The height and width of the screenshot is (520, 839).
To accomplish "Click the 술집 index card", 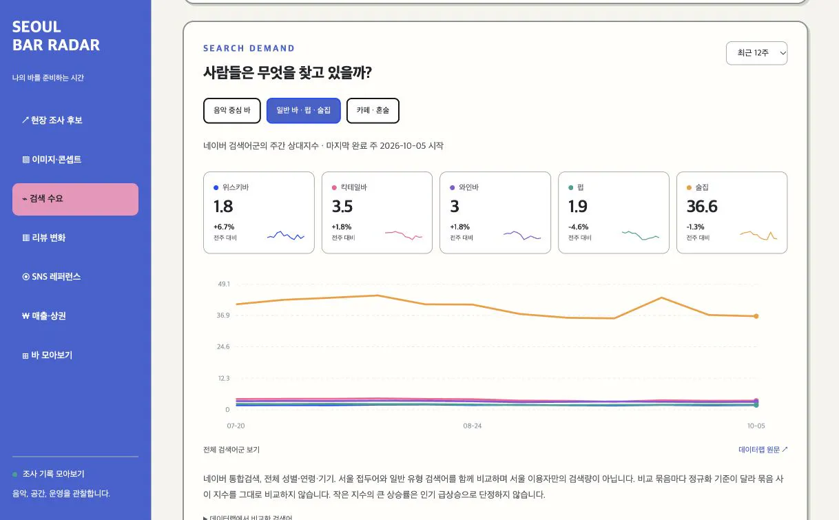I will (x=732, y=213).
